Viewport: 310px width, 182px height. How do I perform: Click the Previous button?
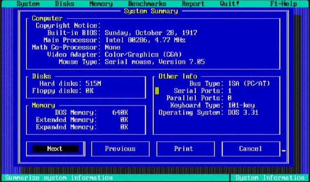(120, 149)
